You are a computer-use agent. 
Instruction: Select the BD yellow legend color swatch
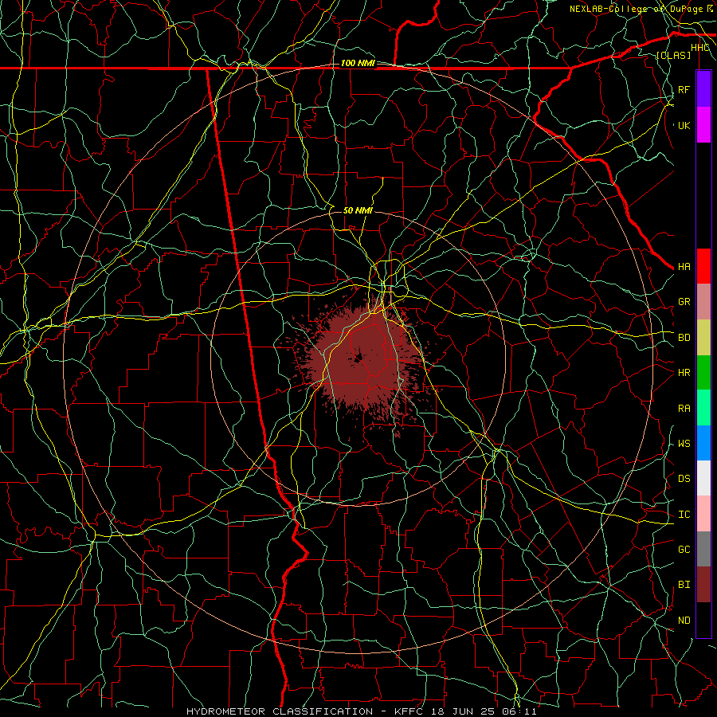pos(703,338)
